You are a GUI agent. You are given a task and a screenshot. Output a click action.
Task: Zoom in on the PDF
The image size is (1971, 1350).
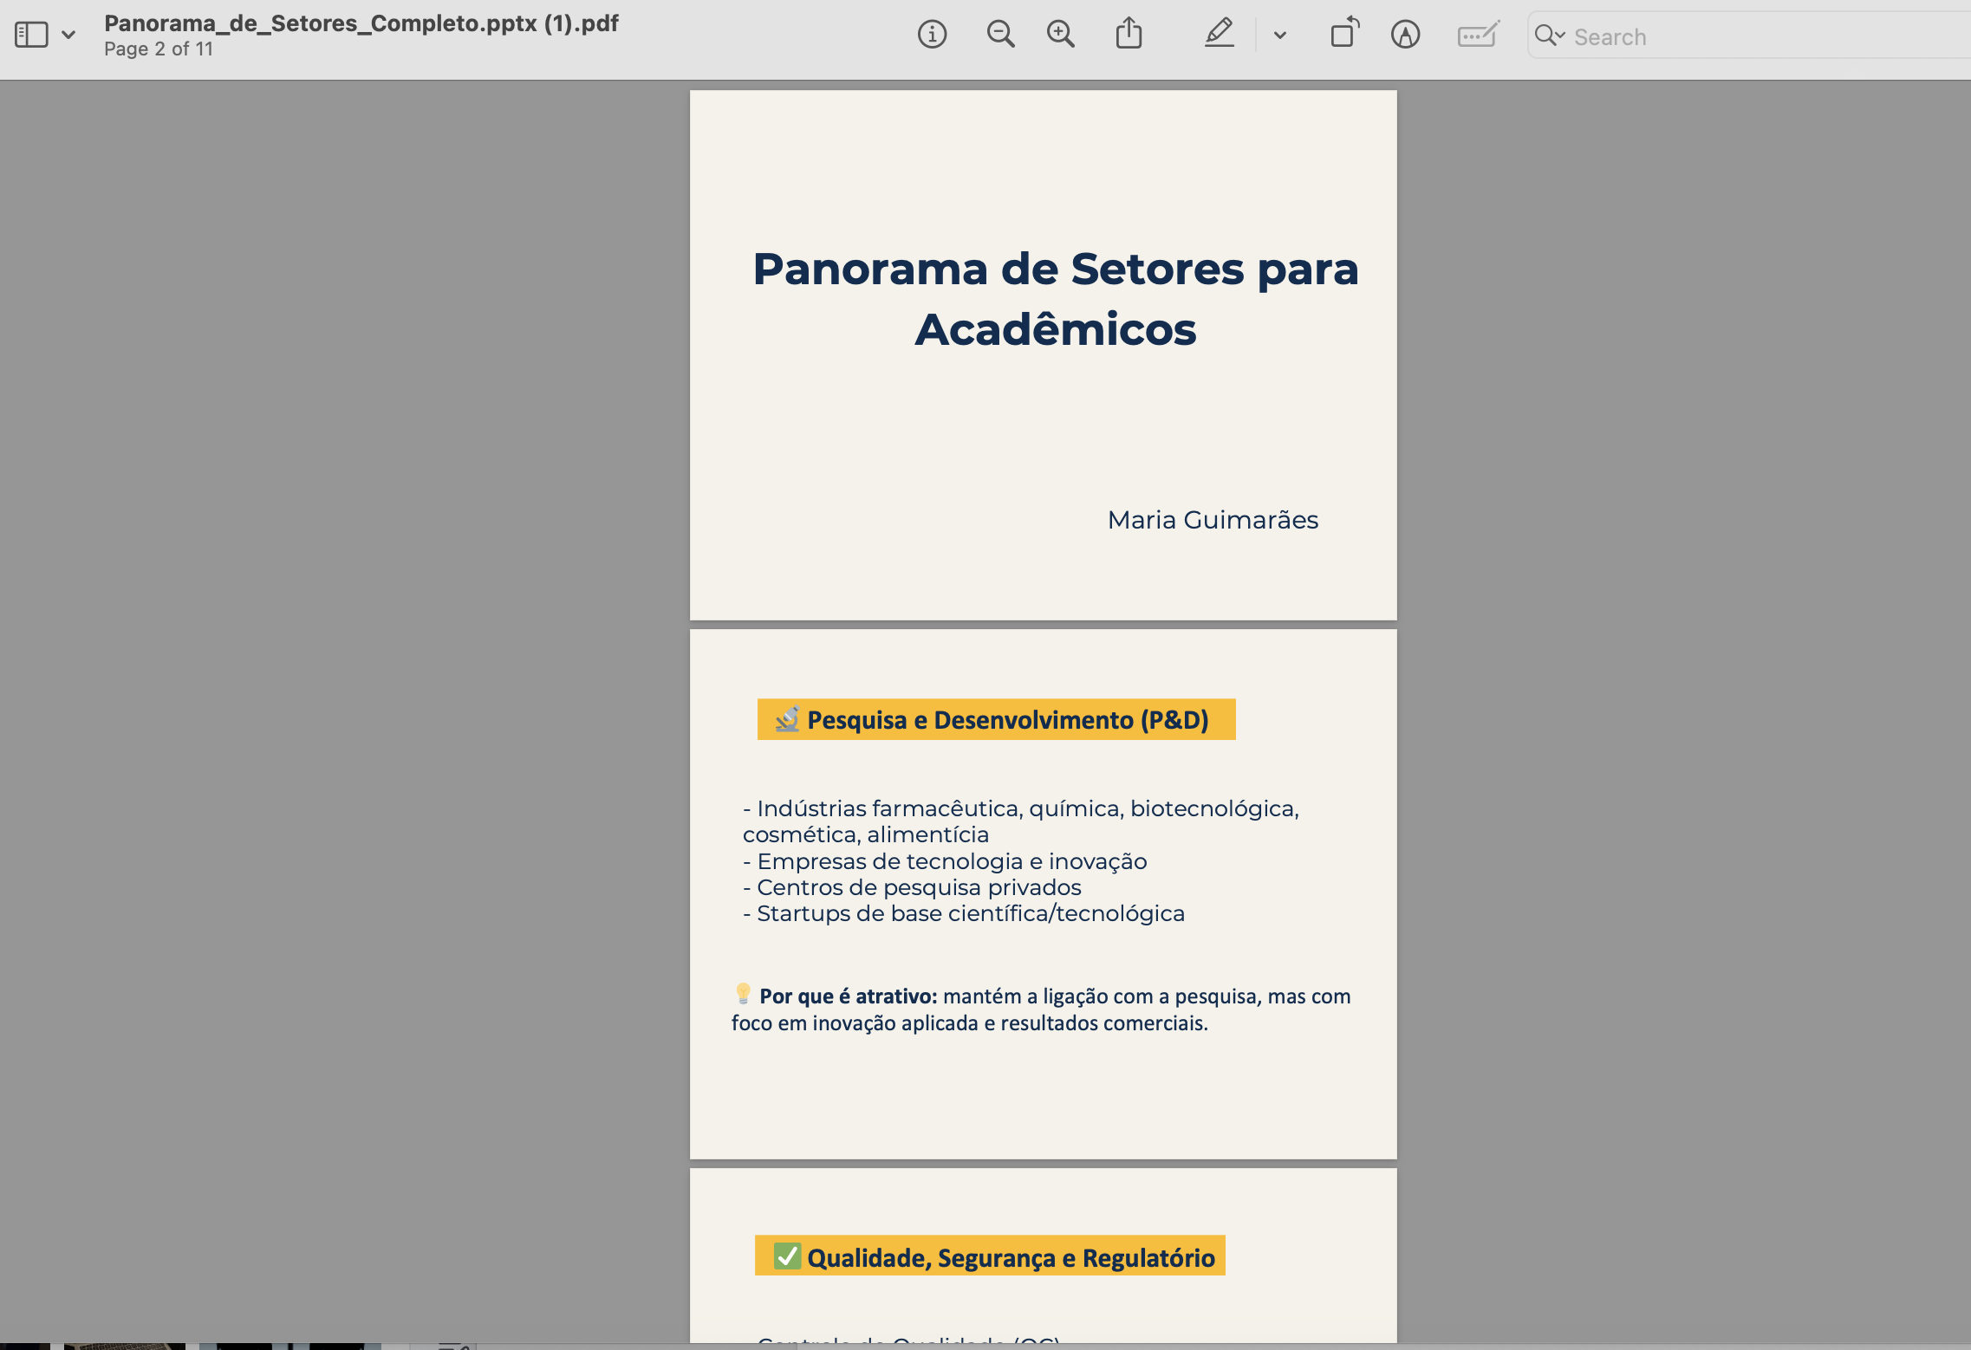[1060, 36]
